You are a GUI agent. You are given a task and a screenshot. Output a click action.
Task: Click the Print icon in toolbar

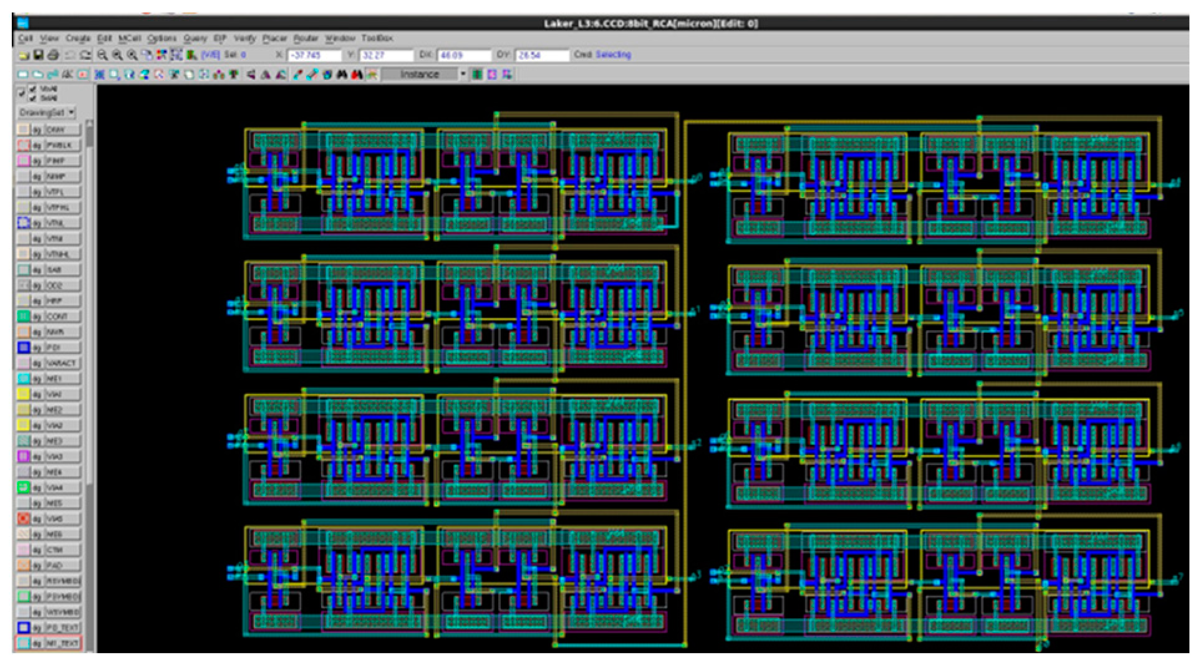coord(54,55)
